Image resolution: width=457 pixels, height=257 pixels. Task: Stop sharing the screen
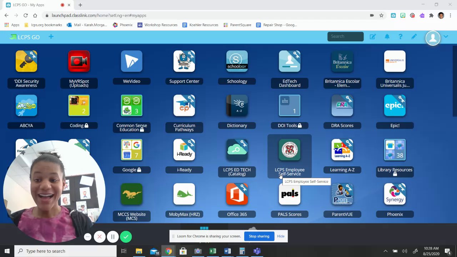(x=259, y=236)
